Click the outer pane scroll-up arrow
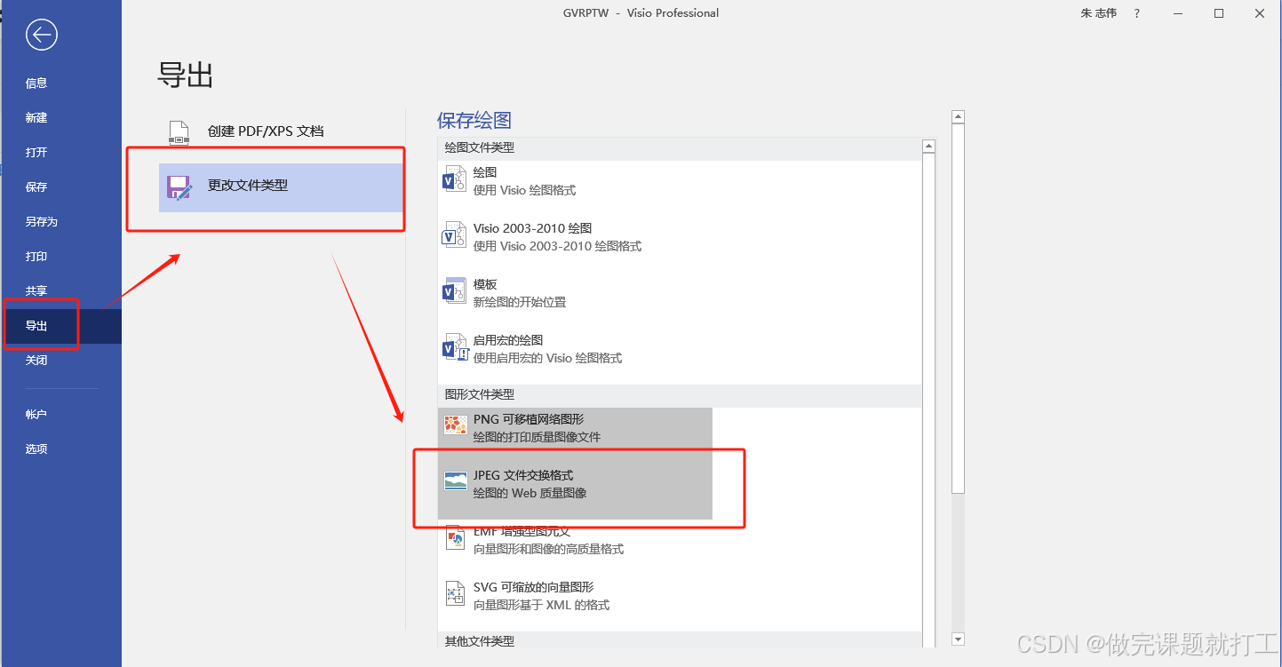This screenshot has height=667, width=1282. coord(958,117)
